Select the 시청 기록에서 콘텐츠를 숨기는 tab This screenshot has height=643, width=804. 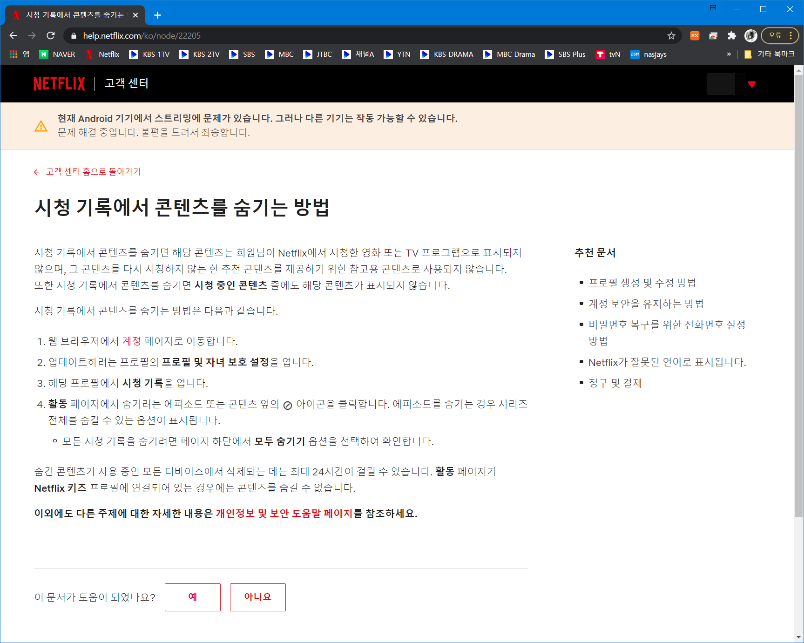[75, 15]
